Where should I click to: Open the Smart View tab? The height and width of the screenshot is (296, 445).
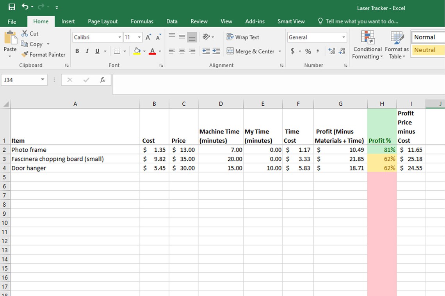click(x=291, y=21)
